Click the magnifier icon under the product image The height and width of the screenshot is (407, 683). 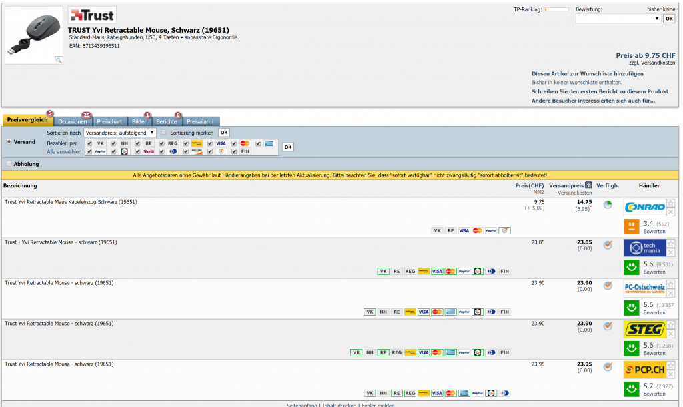point(58,60)
